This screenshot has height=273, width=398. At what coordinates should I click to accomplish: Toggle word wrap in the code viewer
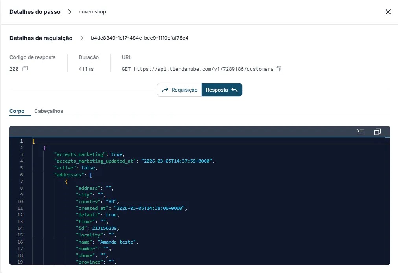coord(360,132)
